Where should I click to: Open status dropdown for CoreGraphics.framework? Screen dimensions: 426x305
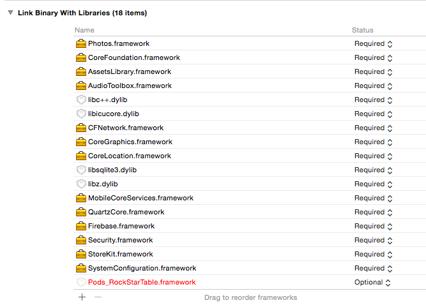pos(373,142)
